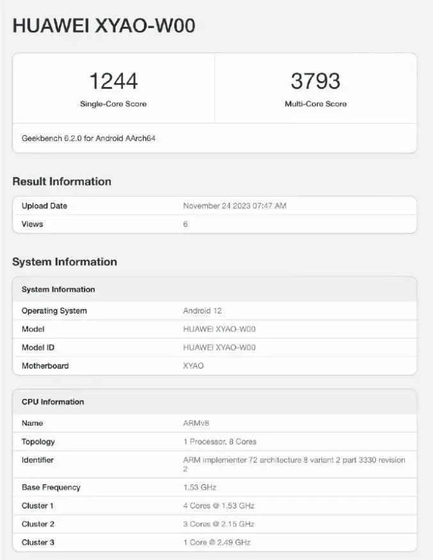Click the Motherboard label
Image resolution: width=433 pixels, height=560 pixels.
[x=45, y=365]
